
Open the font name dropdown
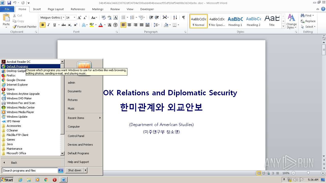point(63,18)
